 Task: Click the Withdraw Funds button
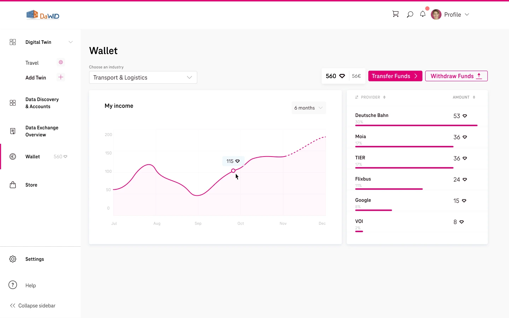[456, 76]
